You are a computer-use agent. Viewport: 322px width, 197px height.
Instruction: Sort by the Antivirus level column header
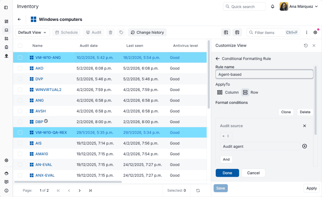tap(185, 46)
